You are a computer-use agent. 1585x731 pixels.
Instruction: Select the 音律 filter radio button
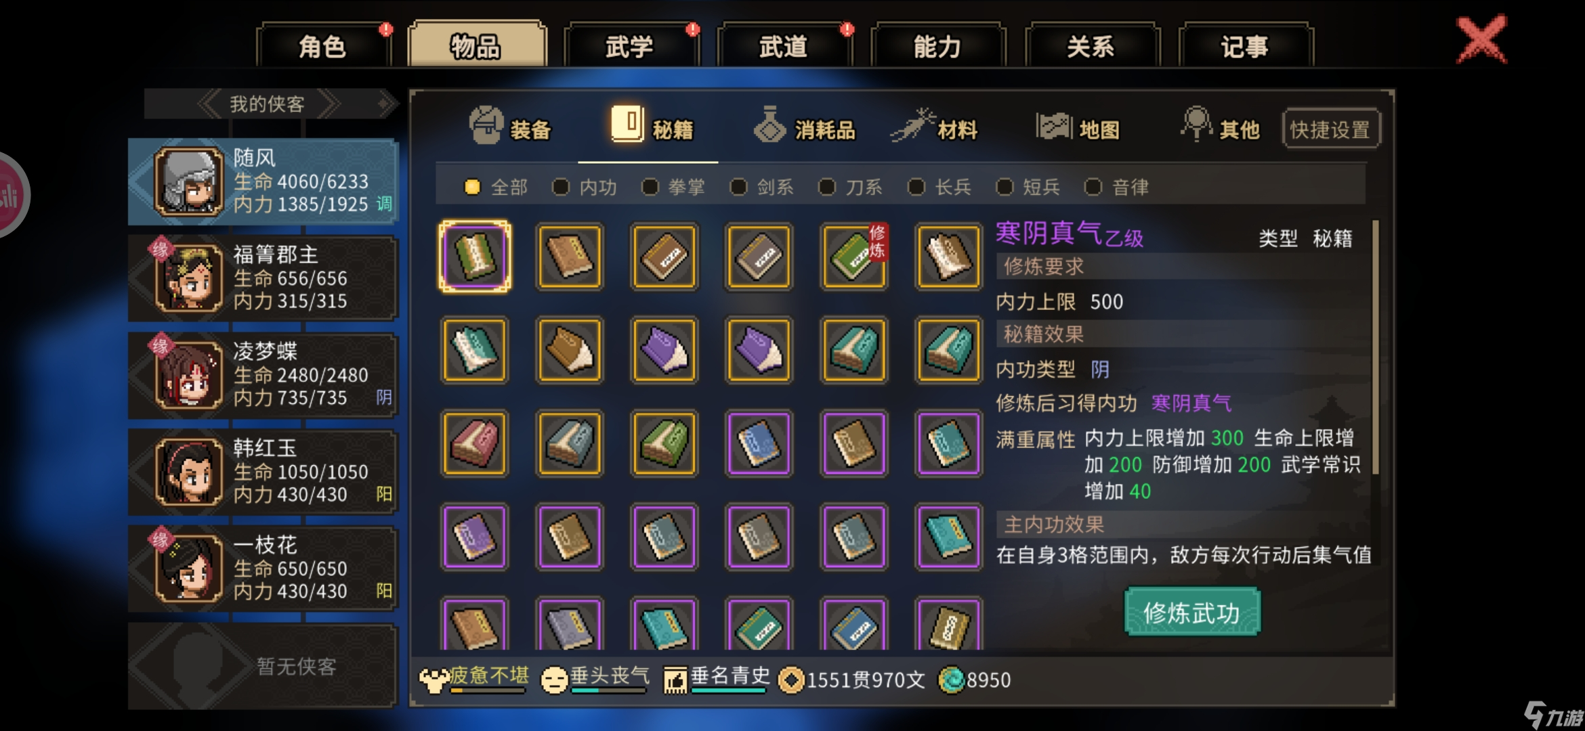tap(1093, 187)
